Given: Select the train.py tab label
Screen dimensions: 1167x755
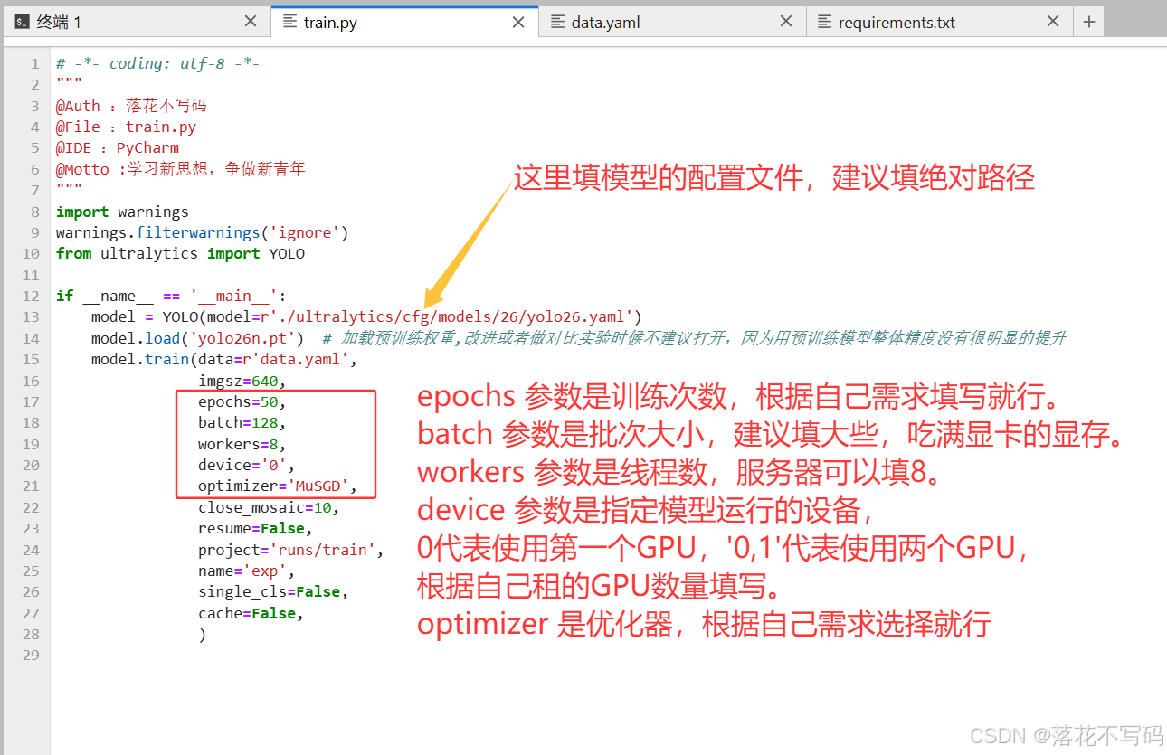Looking at the screenshot, I should [x=330, y=23].
